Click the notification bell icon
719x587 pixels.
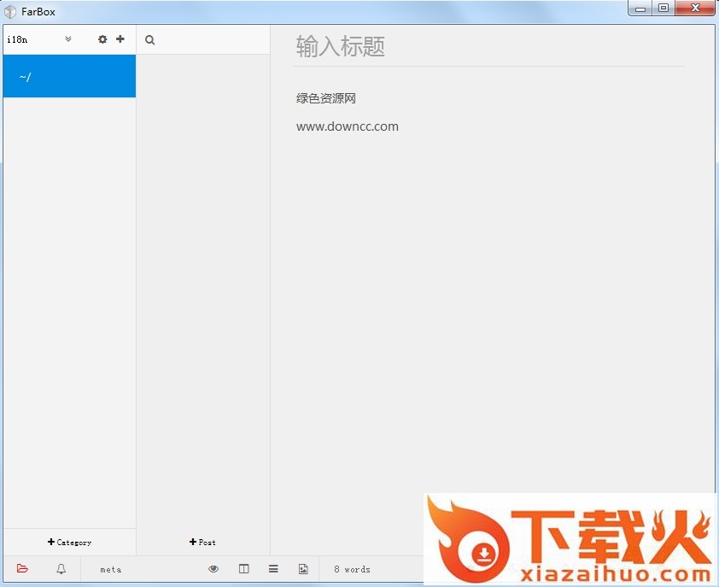[61, 569]
